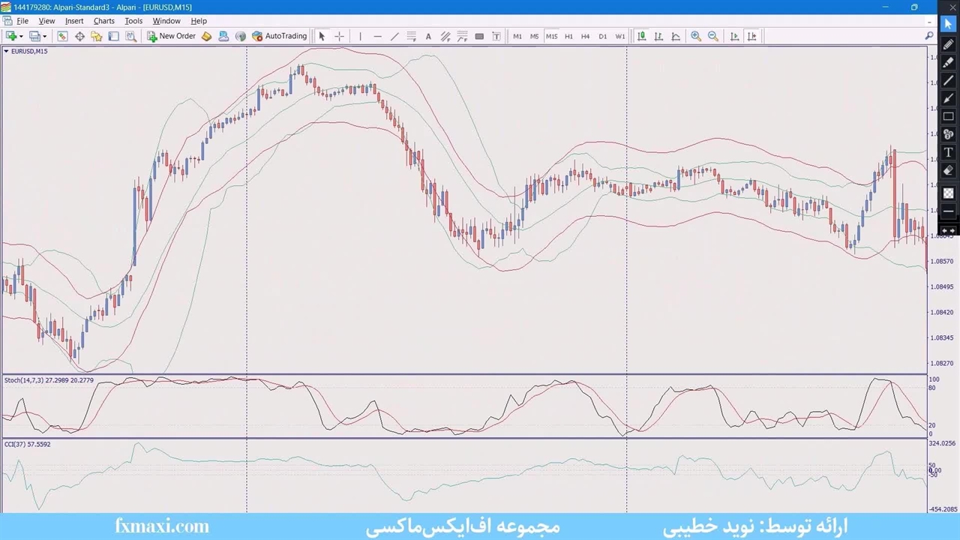The image size is (960, 540).
Task: Click the New Order button
Action: [x=171, y=36]
